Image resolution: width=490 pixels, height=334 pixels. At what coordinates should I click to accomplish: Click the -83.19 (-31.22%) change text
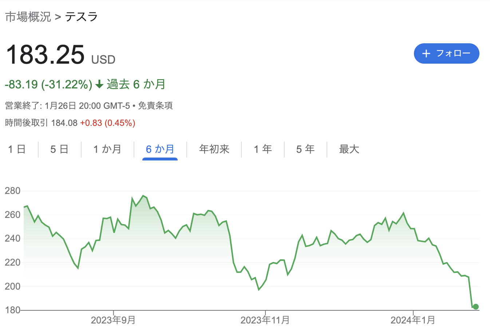tap(48, 84)
